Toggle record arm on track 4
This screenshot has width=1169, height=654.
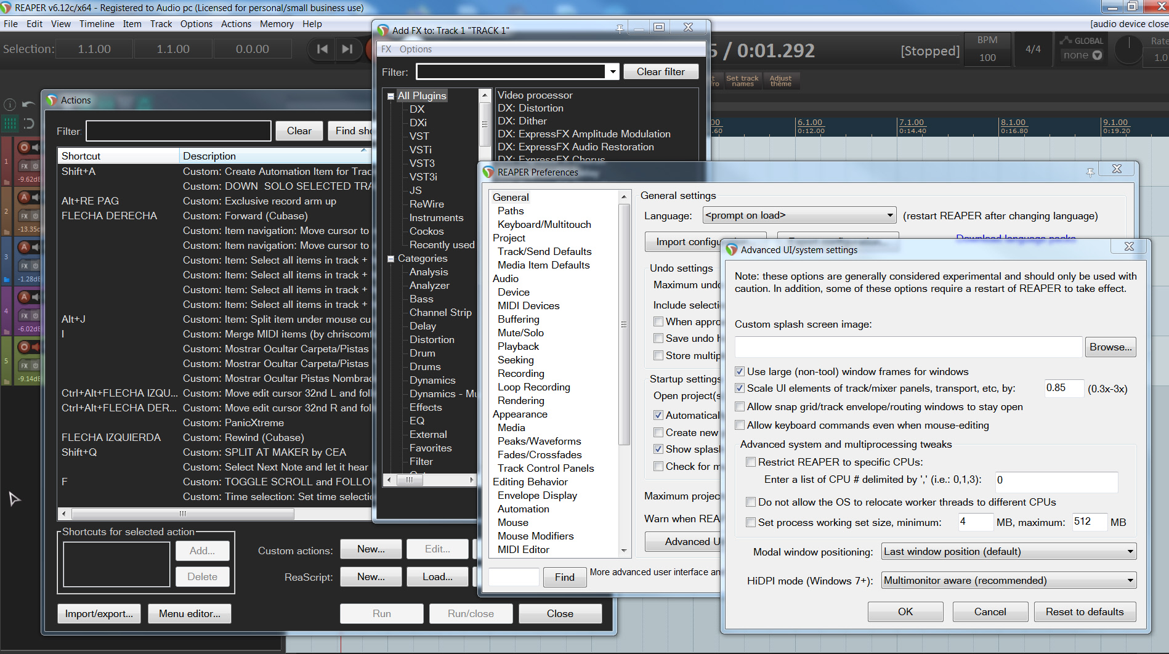24,297
